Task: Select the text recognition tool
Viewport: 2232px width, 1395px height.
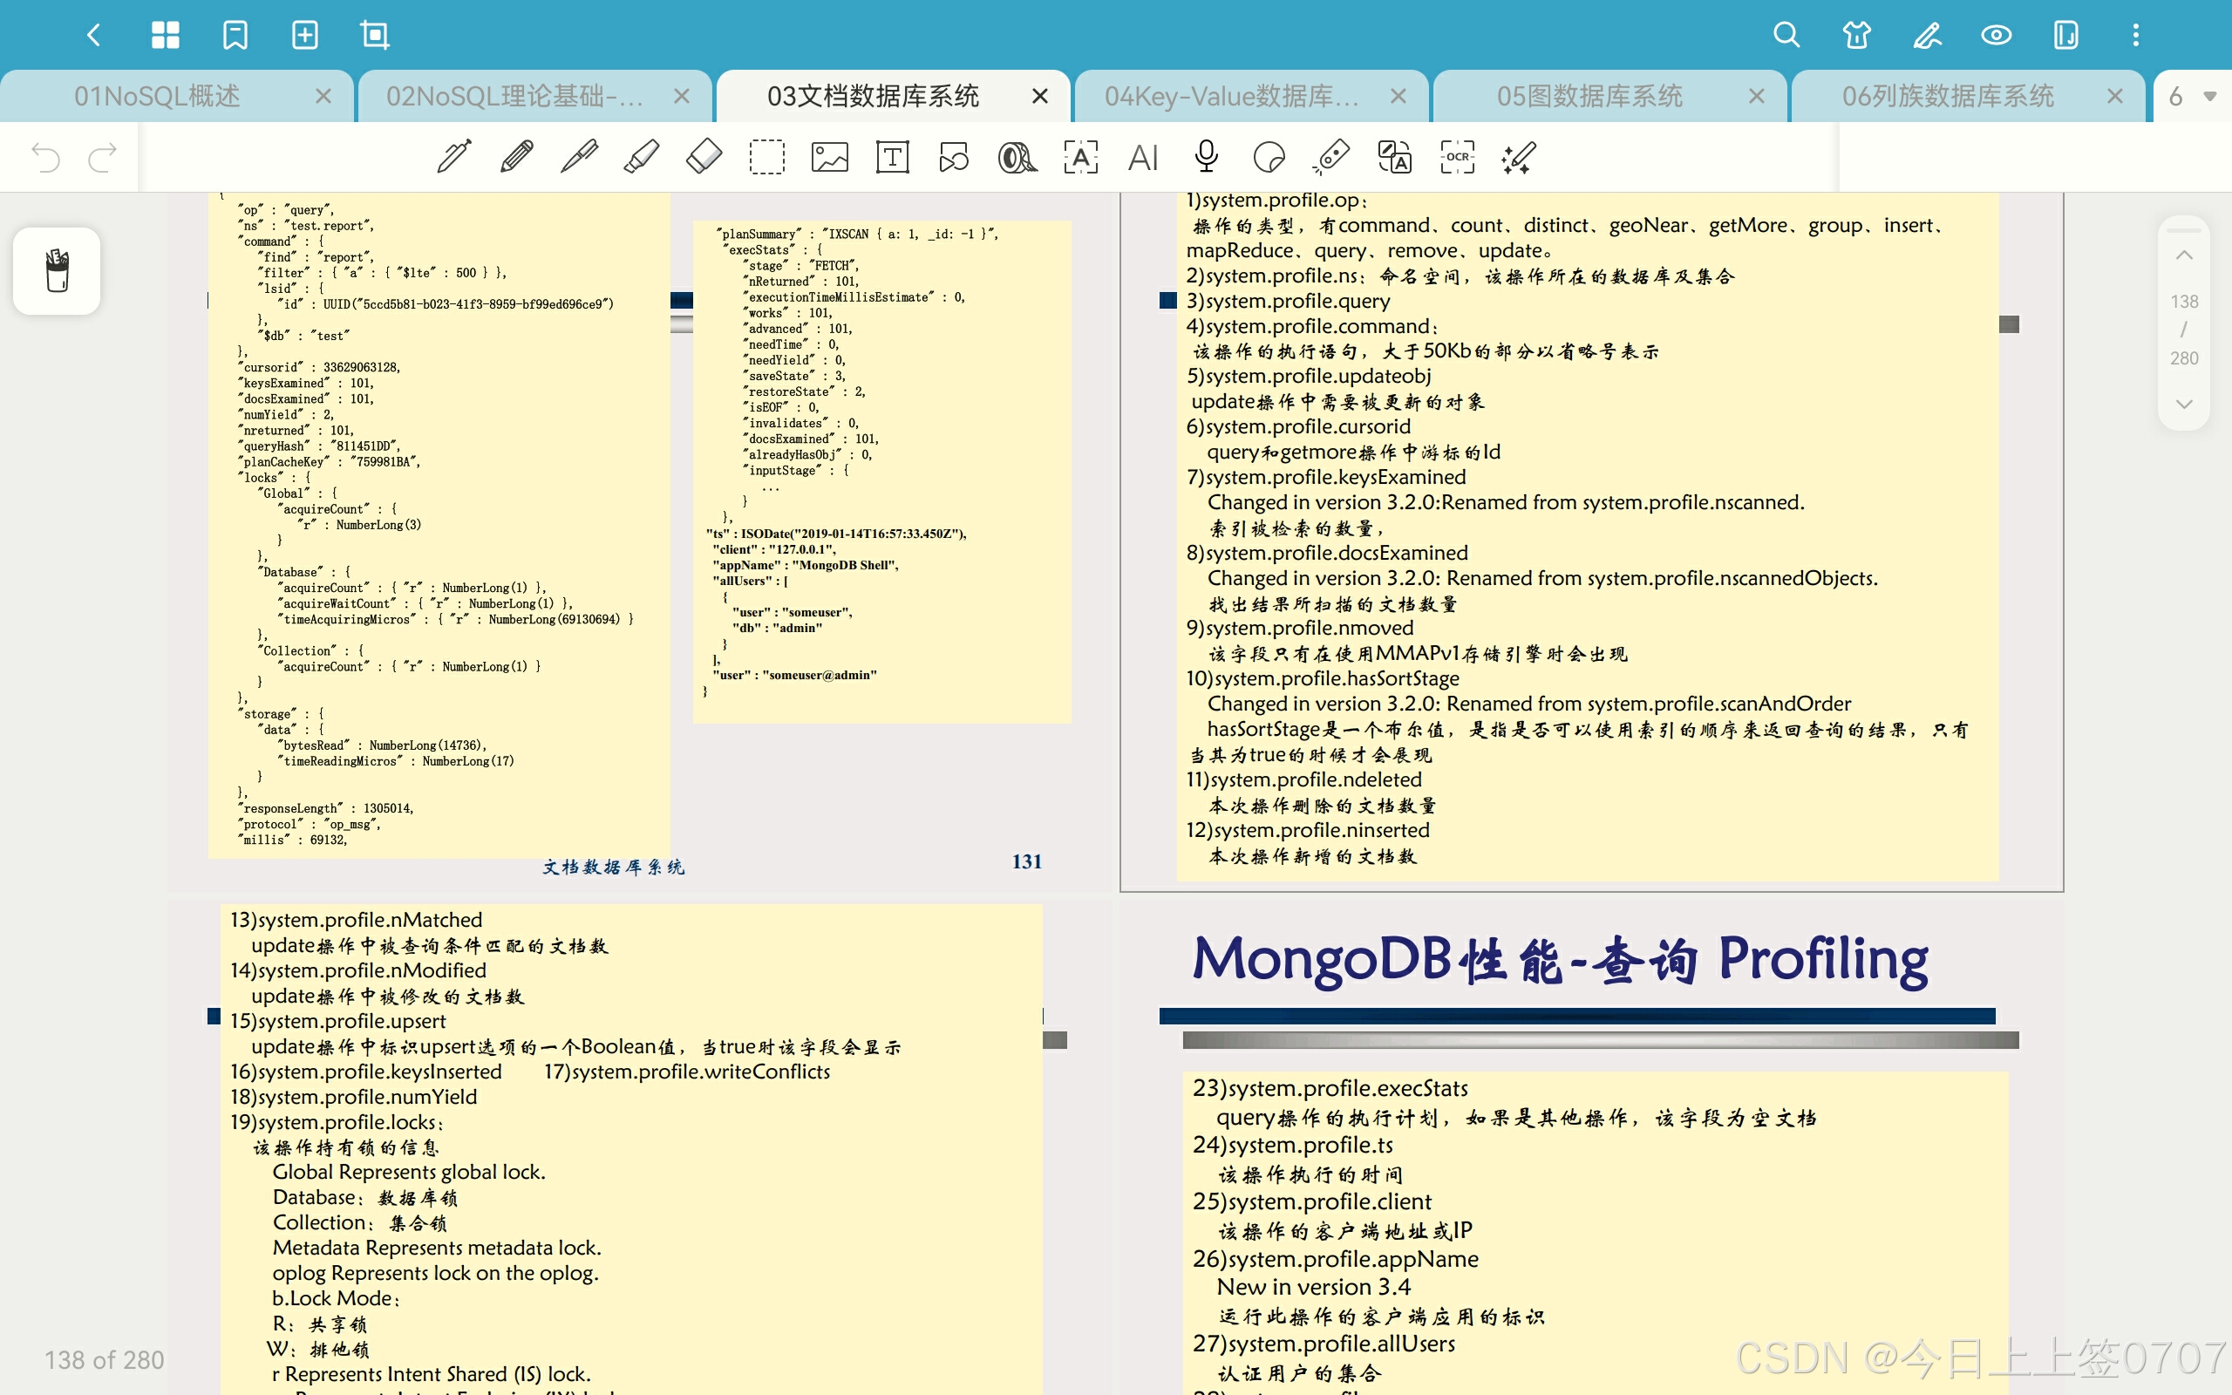Action: pos(1080,157)
